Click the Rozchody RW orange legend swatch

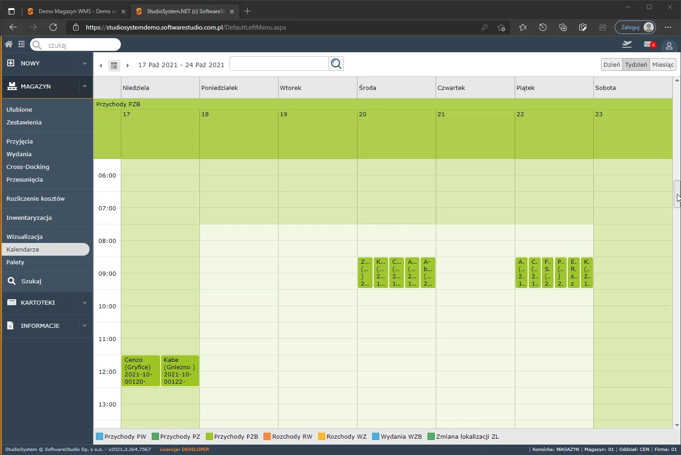click(267, 436)
